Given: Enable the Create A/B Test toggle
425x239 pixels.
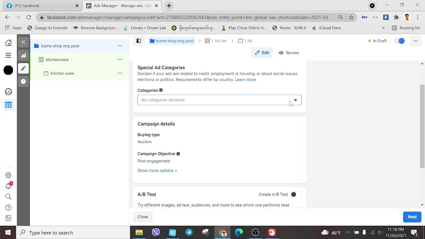Looking at the screenshot, I should (296, 195).
